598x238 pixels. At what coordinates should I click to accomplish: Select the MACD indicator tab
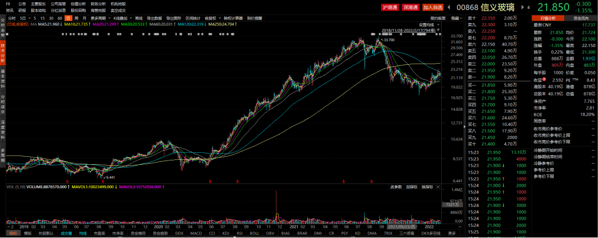[x=196, y=233]
